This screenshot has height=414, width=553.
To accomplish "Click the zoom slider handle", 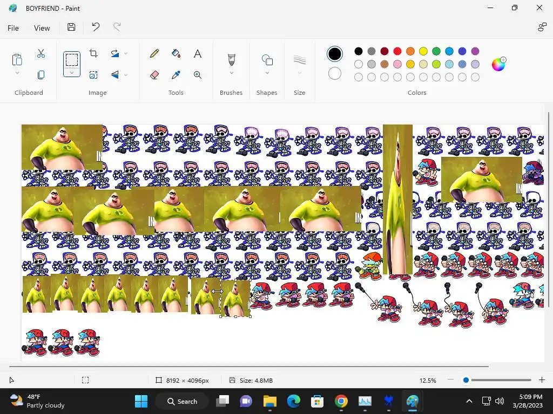I will point(466,380).
